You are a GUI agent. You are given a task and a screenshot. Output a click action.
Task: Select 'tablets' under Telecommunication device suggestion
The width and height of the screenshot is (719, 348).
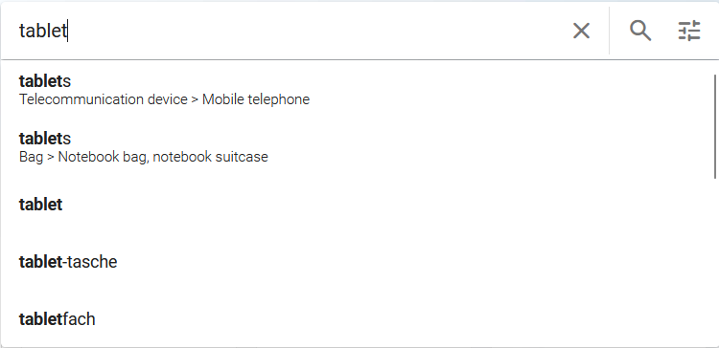point(358,90)
